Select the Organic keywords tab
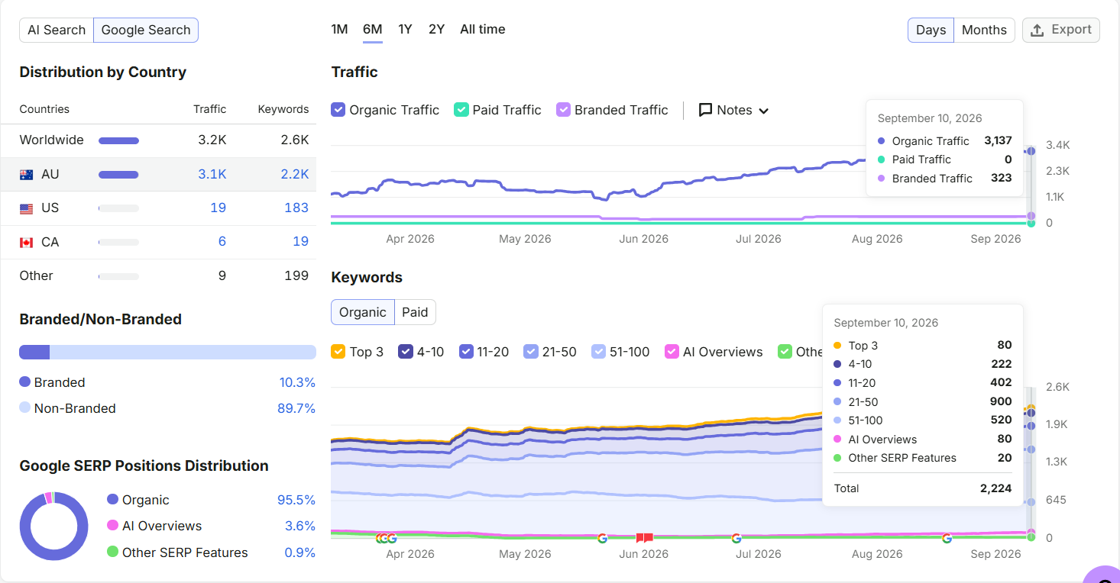 [x=363, y=312]
